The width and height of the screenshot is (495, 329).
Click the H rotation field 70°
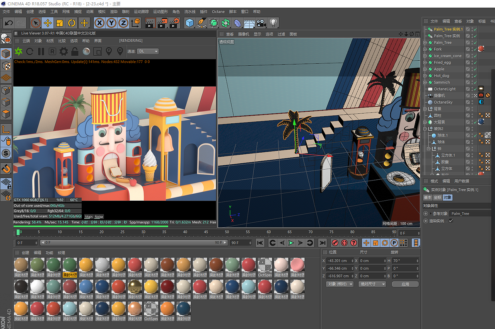[405, 261]
